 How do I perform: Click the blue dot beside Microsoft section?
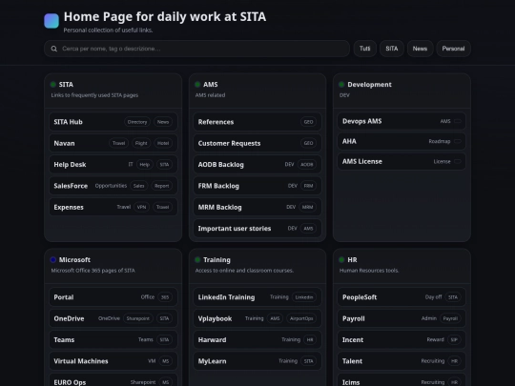(x=52, y=259)
